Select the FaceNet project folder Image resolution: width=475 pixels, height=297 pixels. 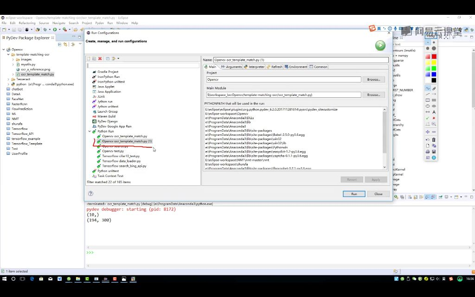[x=17, y=99]
